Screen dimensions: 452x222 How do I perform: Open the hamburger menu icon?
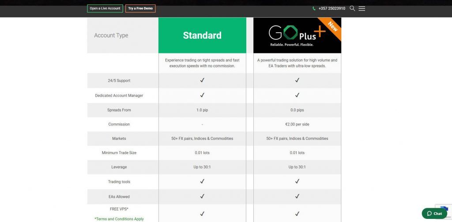(x=362, y=8)
